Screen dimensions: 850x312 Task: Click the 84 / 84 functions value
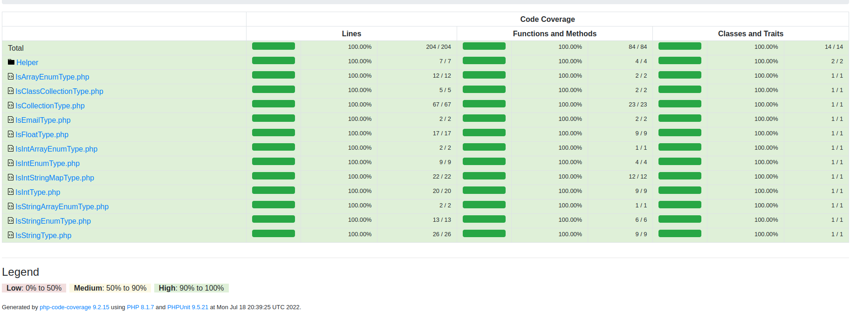(637, 47)
